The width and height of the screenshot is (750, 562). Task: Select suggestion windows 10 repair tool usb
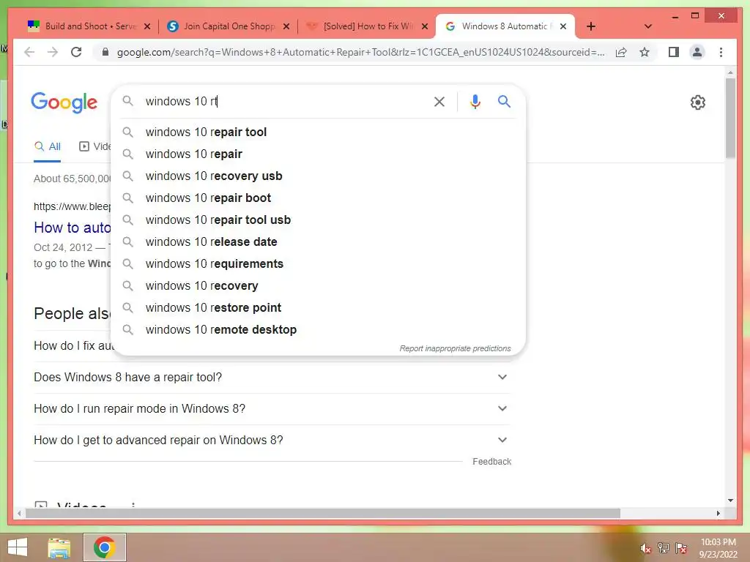(x=319, y=220)
